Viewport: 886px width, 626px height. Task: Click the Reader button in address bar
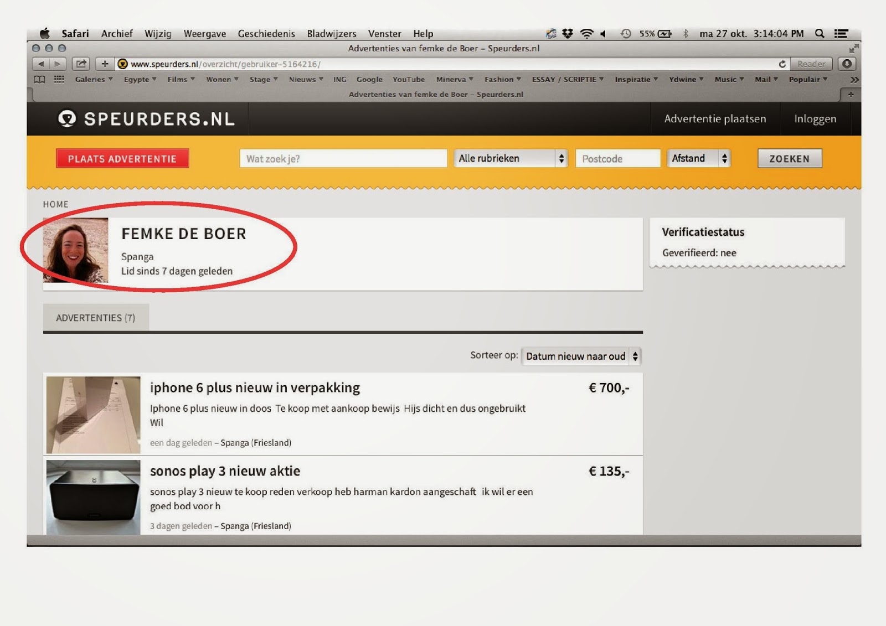click(811, 64)
